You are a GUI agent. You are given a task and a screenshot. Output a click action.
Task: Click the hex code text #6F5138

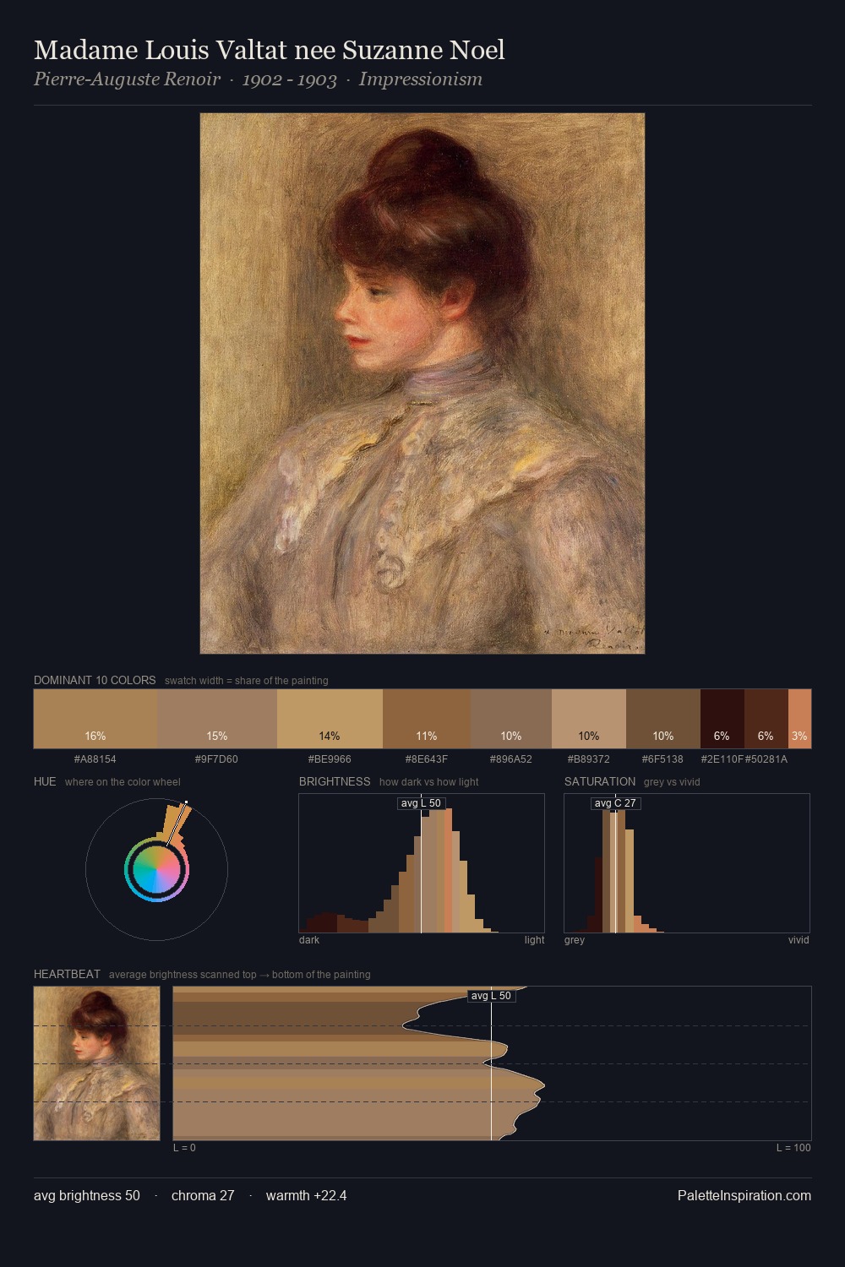pos(662,759)
